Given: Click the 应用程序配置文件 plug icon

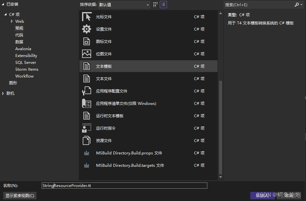Looking at the screenshot, I should coord(86,91).
